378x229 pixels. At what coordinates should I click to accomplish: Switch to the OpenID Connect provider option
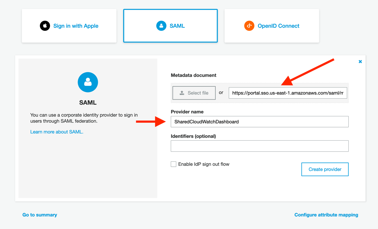tap(271, 26)
